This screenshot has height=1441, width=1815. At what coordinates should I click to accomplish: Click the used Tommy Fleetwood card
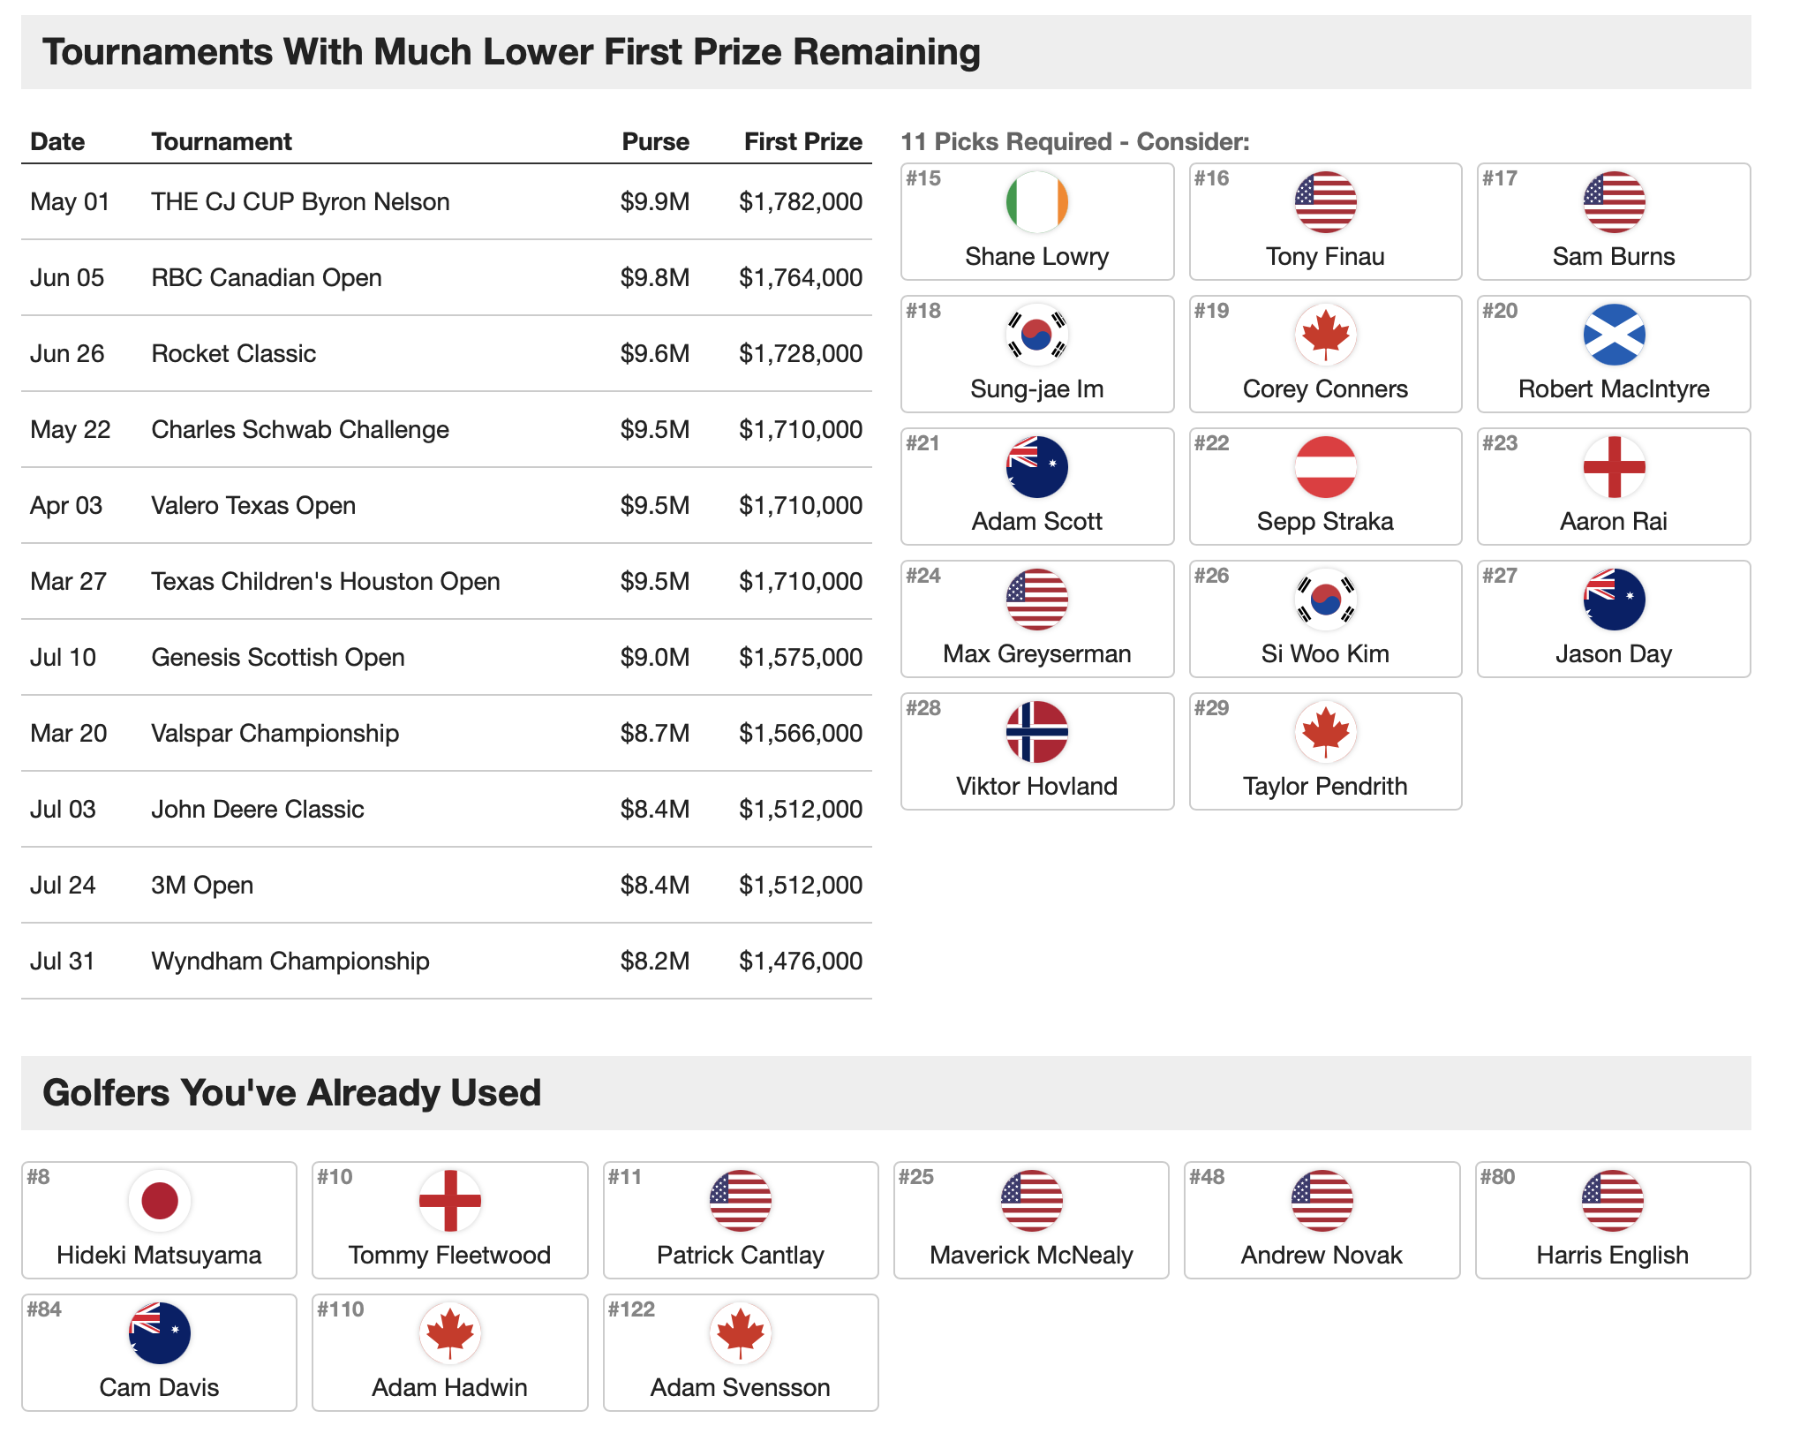pos(449,1220)
